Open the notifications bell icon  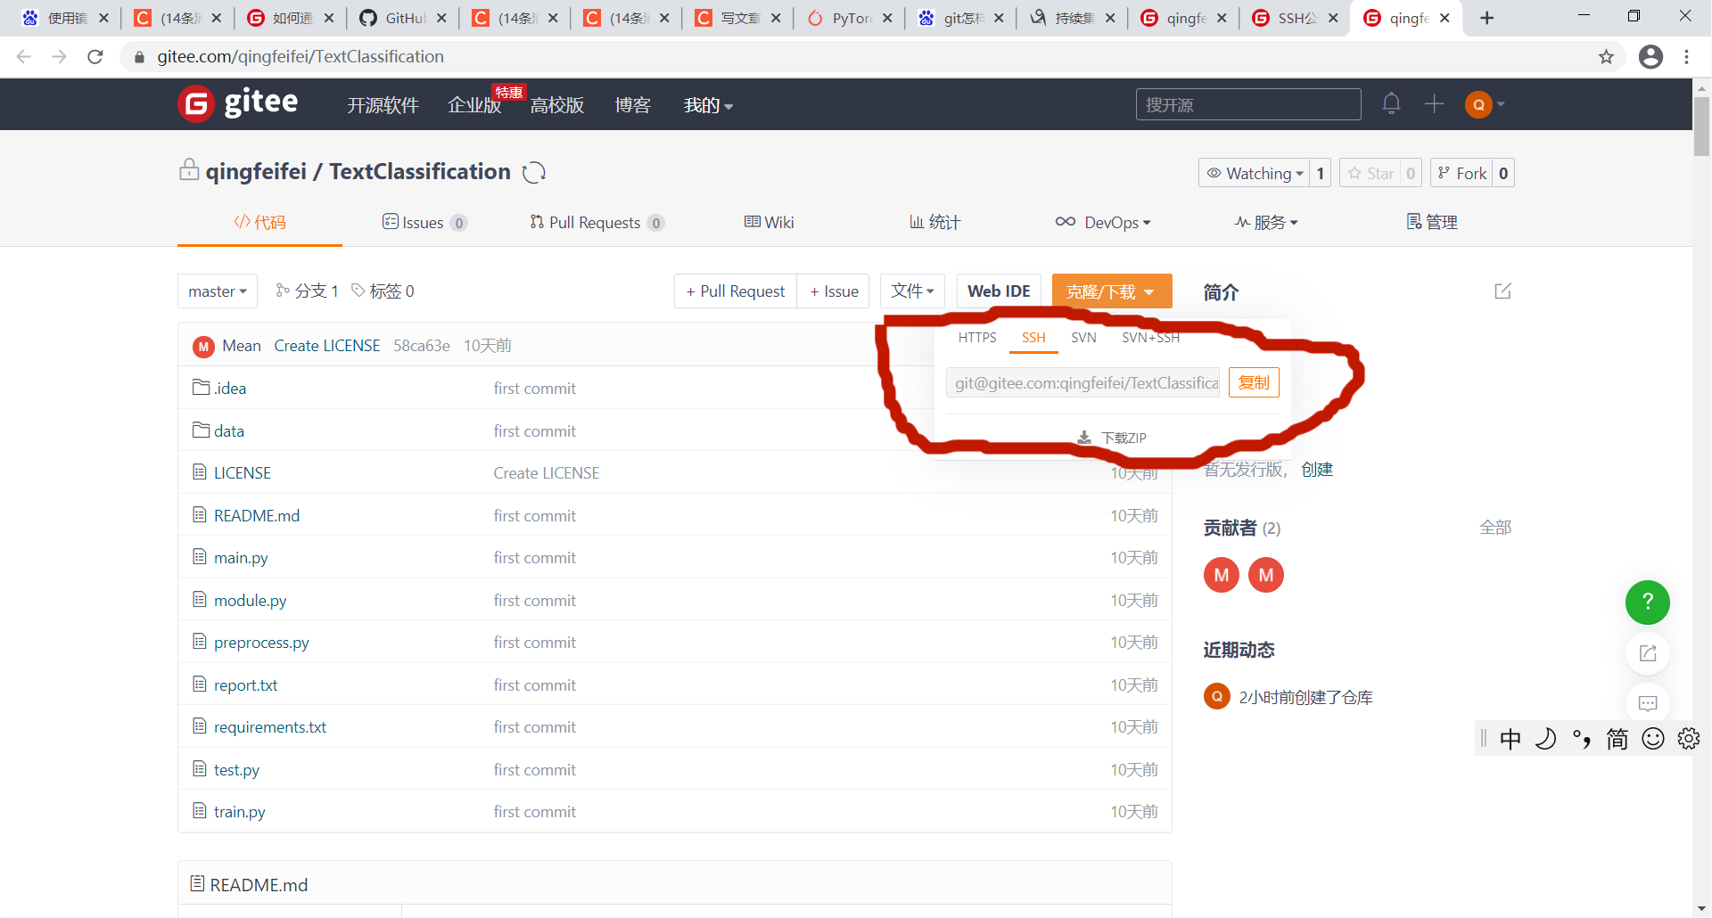click(x=1391, y=103)
